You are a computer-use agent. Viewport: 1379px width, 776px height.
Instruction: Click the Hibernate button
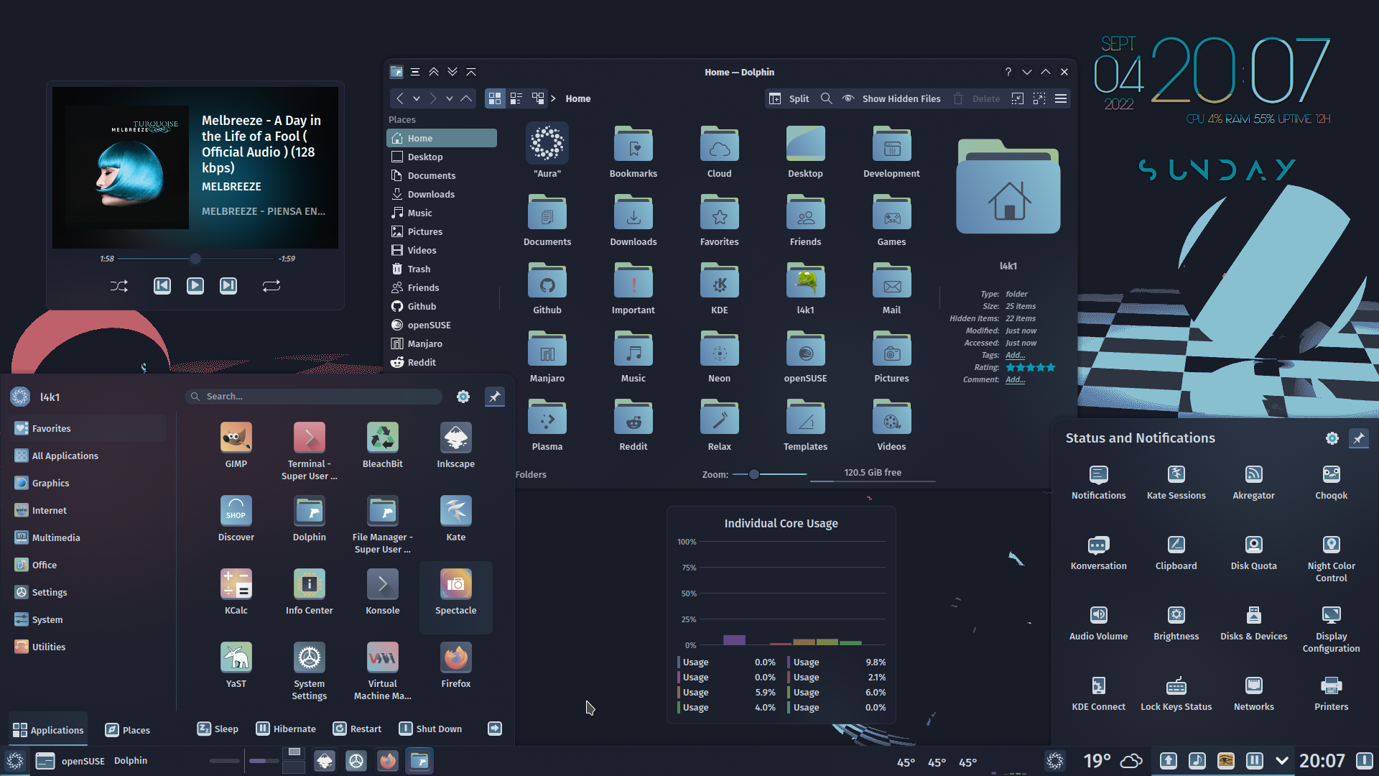pos(286,729)
